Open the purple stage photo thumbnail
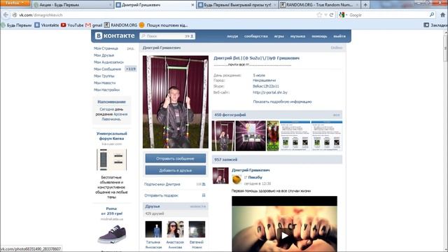Image resolution: width=448 pixels, height=252 pixels. coord(251,136)
